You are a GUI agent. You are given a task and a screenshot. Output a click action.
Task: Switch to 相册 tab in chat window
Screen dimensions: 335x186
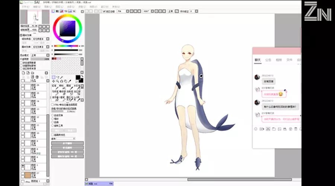278,60
